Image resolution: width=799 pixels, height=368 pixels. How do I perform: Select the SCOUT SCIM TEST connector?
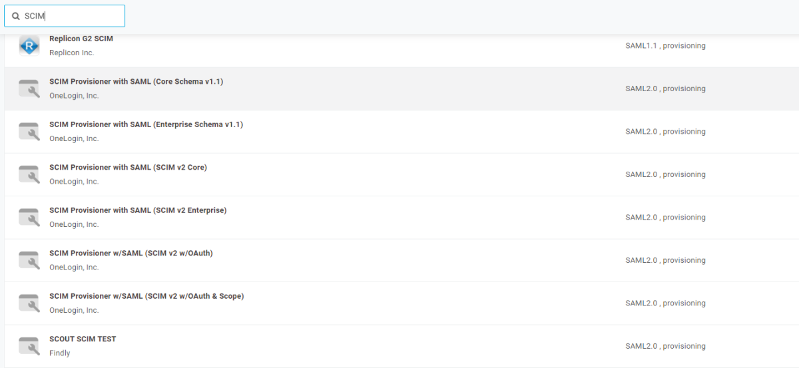[83, 339]
